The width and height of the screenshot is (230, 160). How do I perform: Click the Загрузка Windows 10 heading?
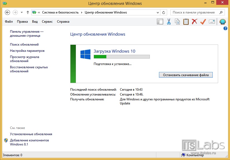coord(114,51)
